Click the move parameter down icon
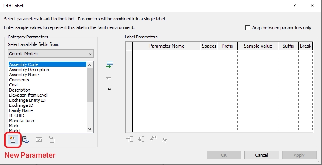The image size is (322, 165). click(141, 139)
